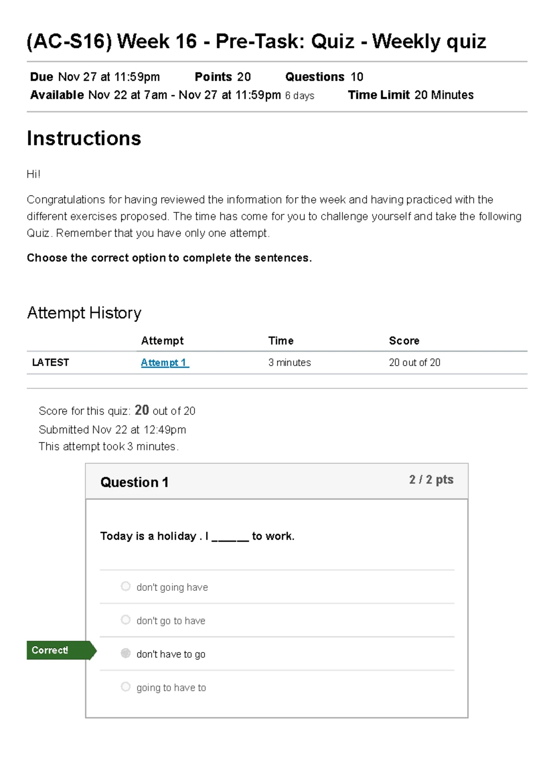The image size is (553, 782).
Task: Click the Week 16 quiz title
Action: (x=256, y=41)
